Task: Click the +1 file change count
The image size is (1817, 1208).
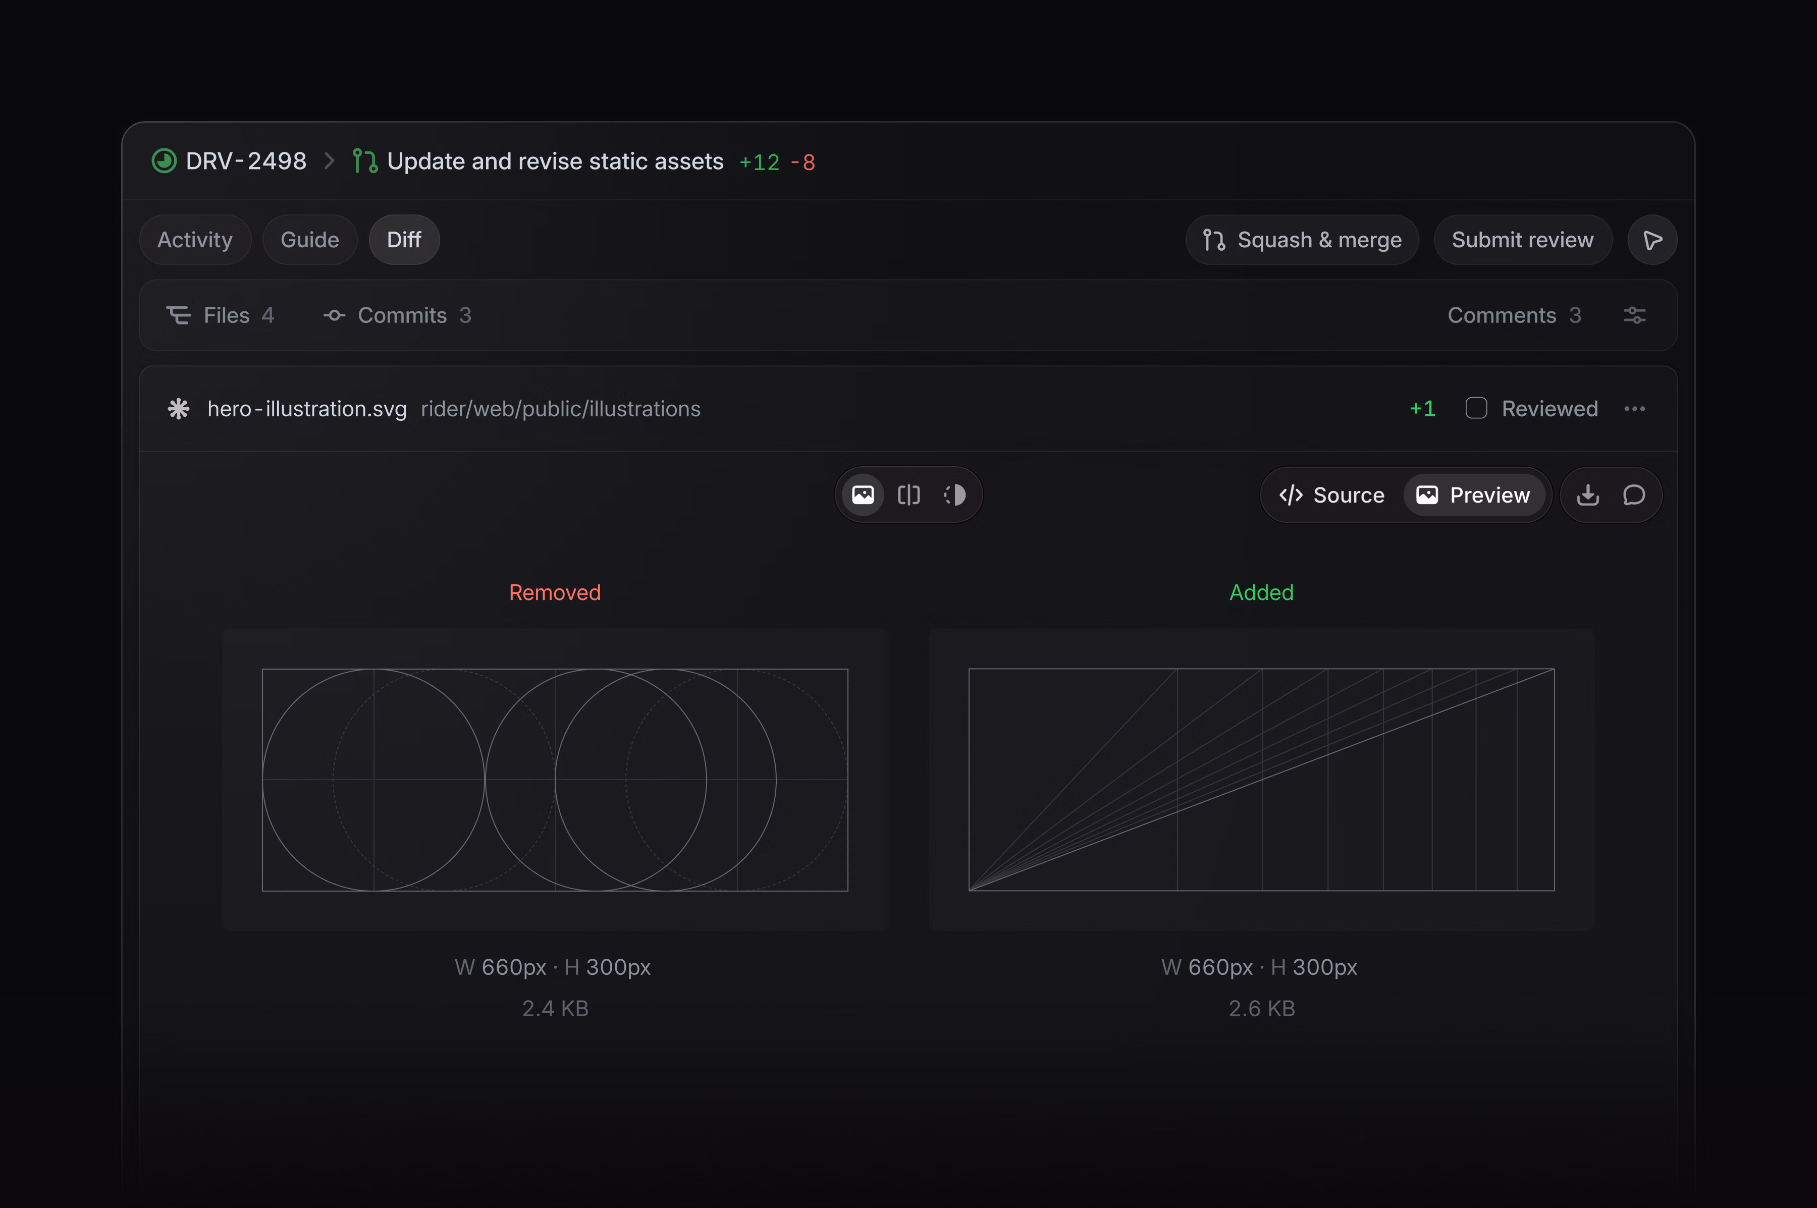Action: pos(1422,408)
